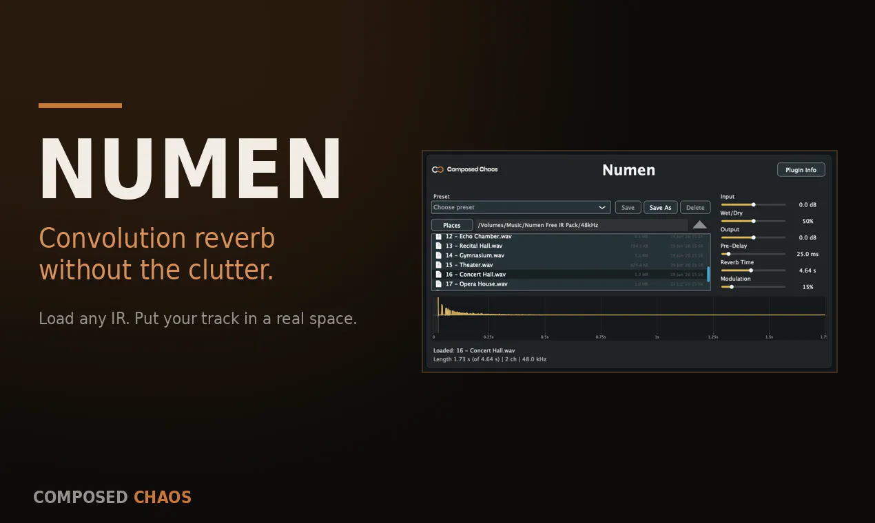The height and width of the screenshot is (523, 875).
Task: Click file icon of 13 – Recital Hall.wav
Action: click(x=438, y=246)
